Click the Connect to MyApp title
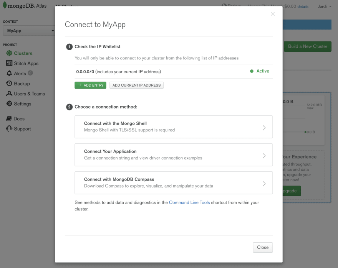Viewport: 338px width, 268px height. (x=95, y=25)
